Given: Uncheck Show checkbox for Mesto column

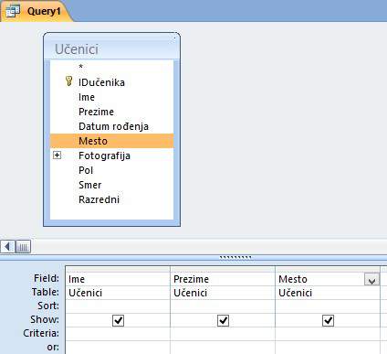Looking at the screenshot, I should click(328, 320).
